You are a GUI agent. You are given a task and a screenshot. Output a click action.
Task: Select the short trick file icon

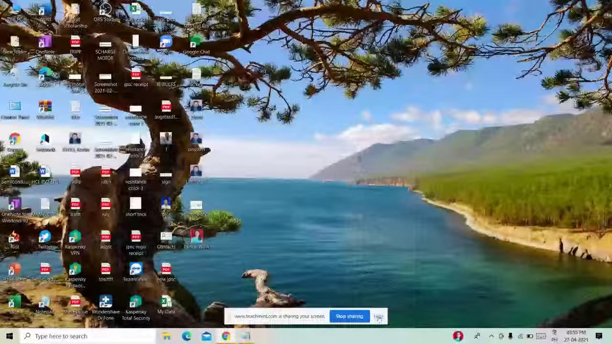pyautogui.click(x=136, y=208)
